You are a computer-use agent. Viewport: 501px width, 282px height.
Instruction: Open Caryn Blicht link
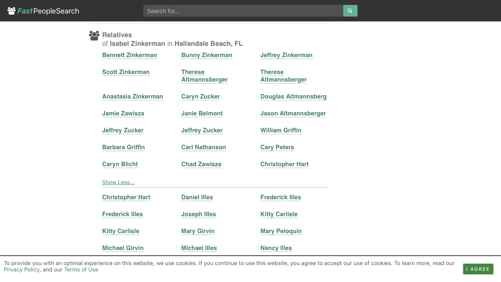[x=120, y=164]
